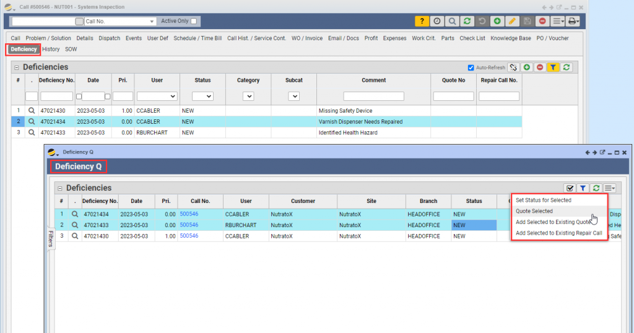Click the yellow help question mark icon
This screenshot has height=333, width=634.
click(422, 21)
